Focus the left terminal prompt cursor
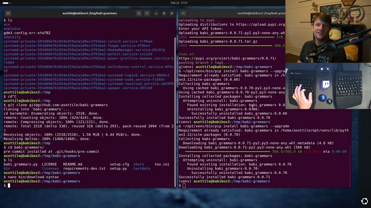 tap(9, 185)
